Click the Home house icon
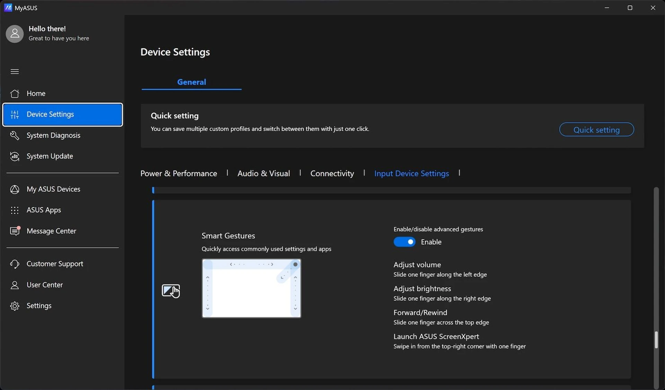Image resolution: width=665 pixels, height=390 pixels. click(x=15, y=93)
